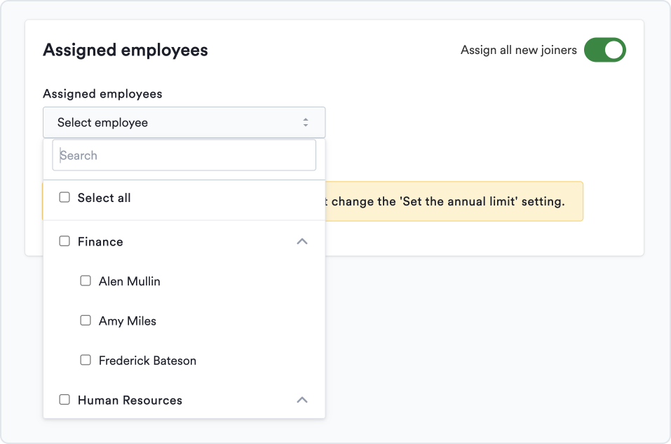The image size is (671, 444).
Task: Click the Human Resources group label
Action: click(129, 400)
